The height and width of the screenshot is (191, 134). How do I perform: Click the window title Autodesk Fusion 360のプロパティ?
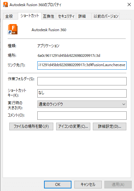point(35,5)
